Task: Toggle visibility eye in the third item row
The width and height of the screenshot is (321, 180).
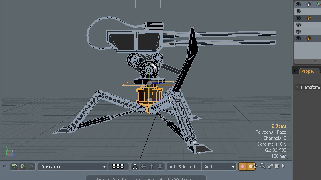Action: pyautogui.click(x=299, y=25)
